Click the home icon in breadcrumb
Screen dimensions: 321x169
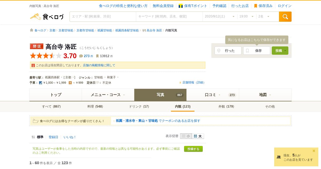32,30
